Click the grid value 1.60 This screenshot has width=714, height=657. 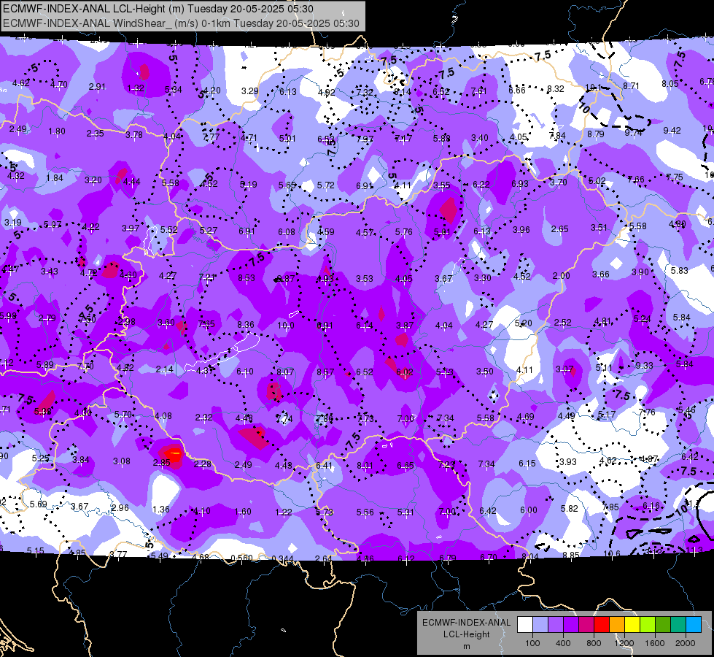(243, 512)
